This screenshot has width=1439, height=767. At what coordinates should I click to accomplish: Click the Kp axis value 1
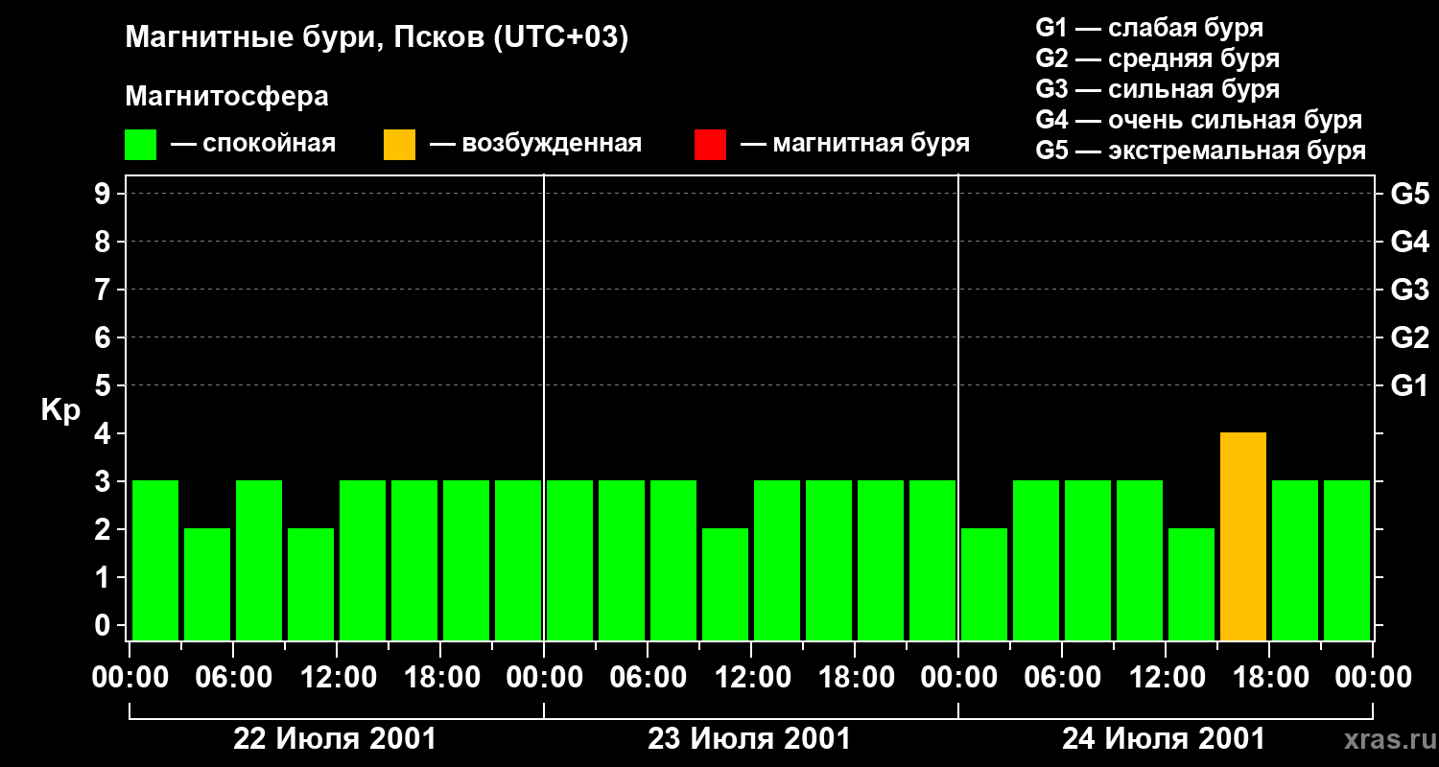105,577
